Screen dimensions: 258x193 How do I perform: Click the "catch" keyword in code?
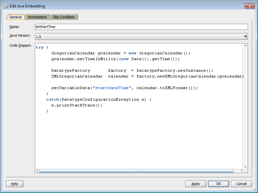coord(53,99)
